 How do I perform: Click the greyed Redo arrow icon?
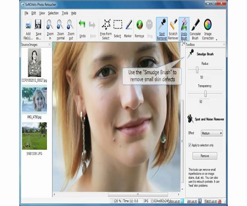(92, 25)
